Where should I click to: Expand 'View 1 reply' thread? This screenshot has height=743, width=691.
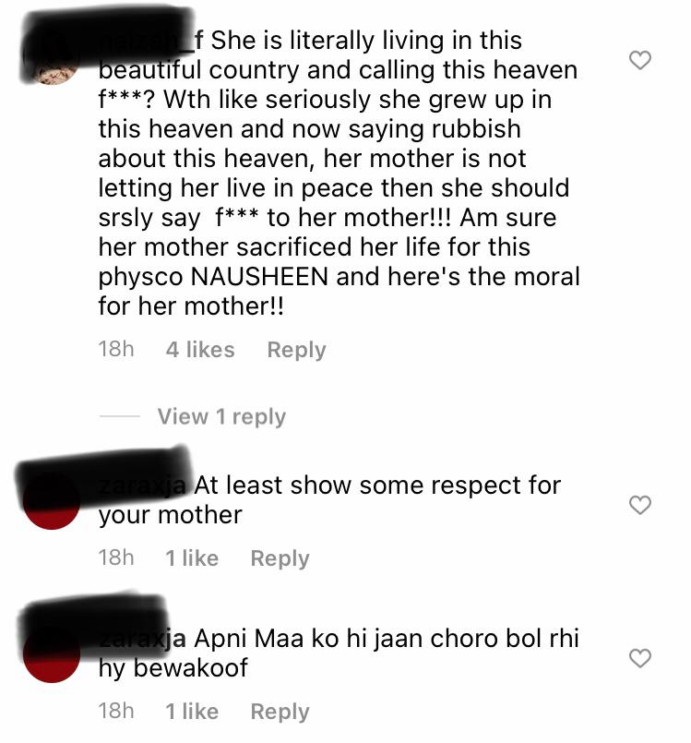[x=221, y=417]
